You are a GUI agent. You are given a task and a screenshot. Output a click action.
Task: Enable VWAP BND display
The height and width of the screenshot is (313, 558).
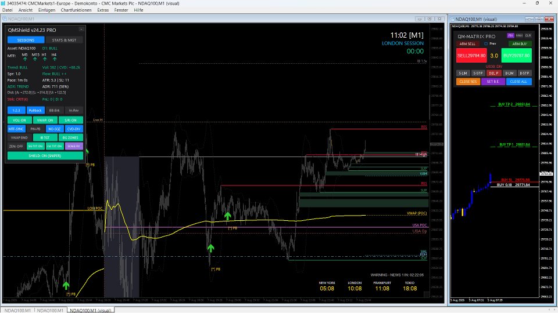coord(20,137)
